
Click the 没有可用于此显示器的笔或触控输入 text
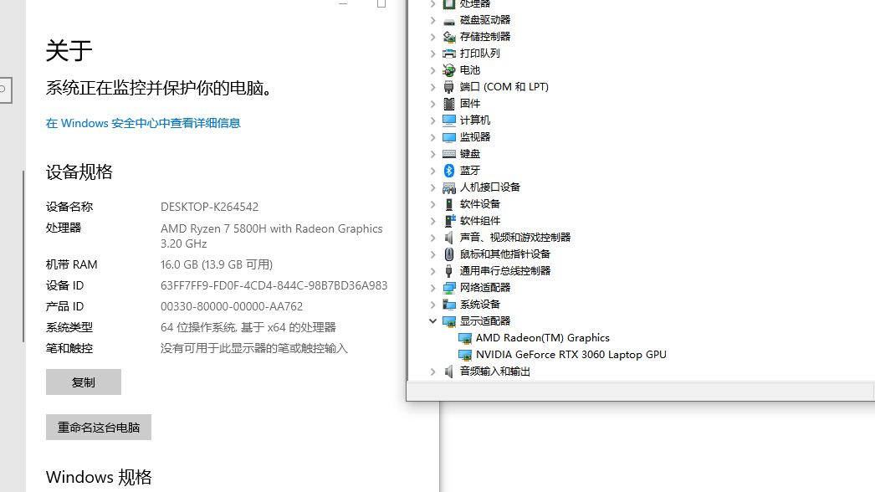click(x=254, y=348)
